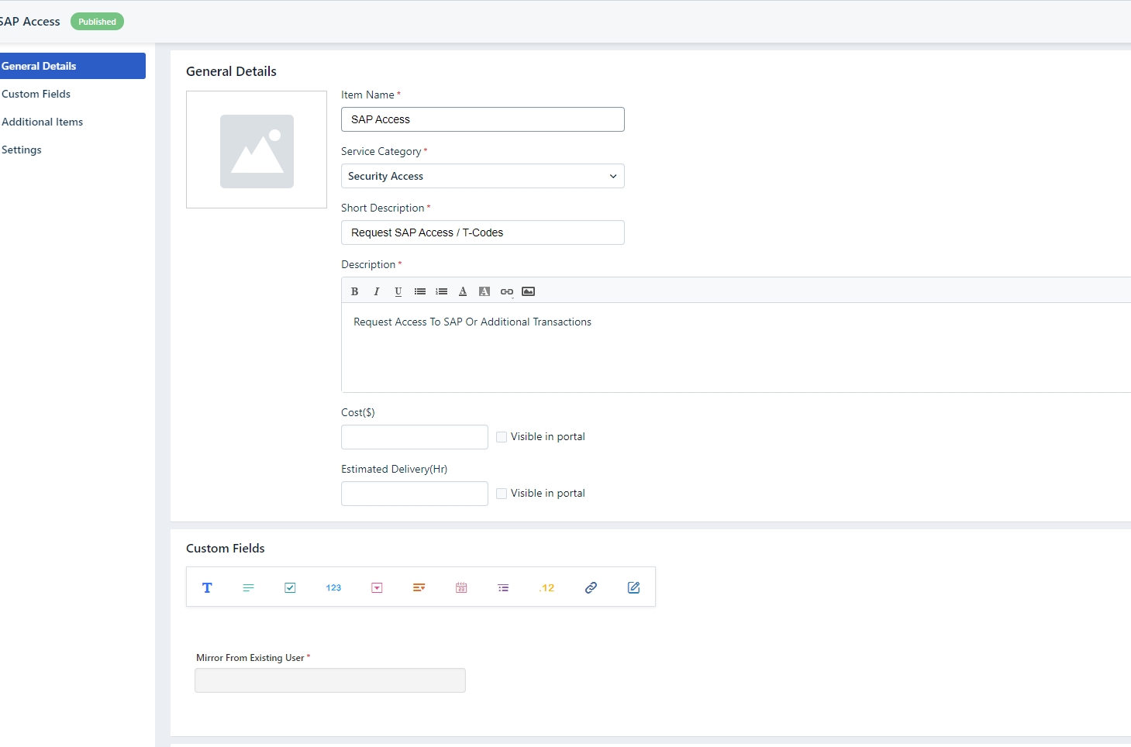Screen dimensions: 1131x747
Task: Open the Service Category dropdown
Action: point(483,176)
